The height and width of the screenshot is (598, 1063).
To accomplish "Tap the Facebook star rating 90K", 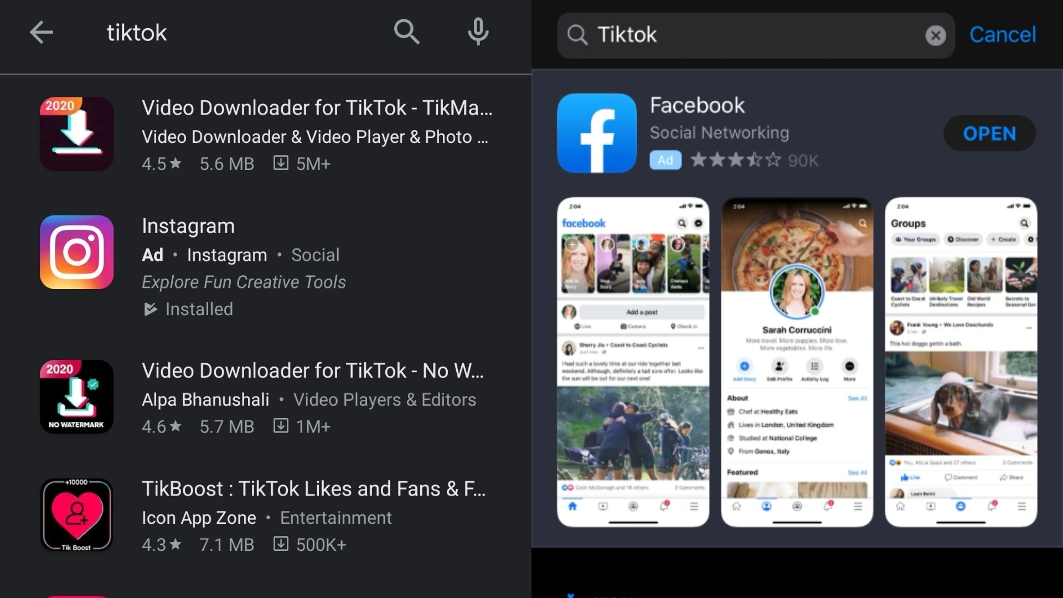I will pyautogui.click(x=754, y=161).
